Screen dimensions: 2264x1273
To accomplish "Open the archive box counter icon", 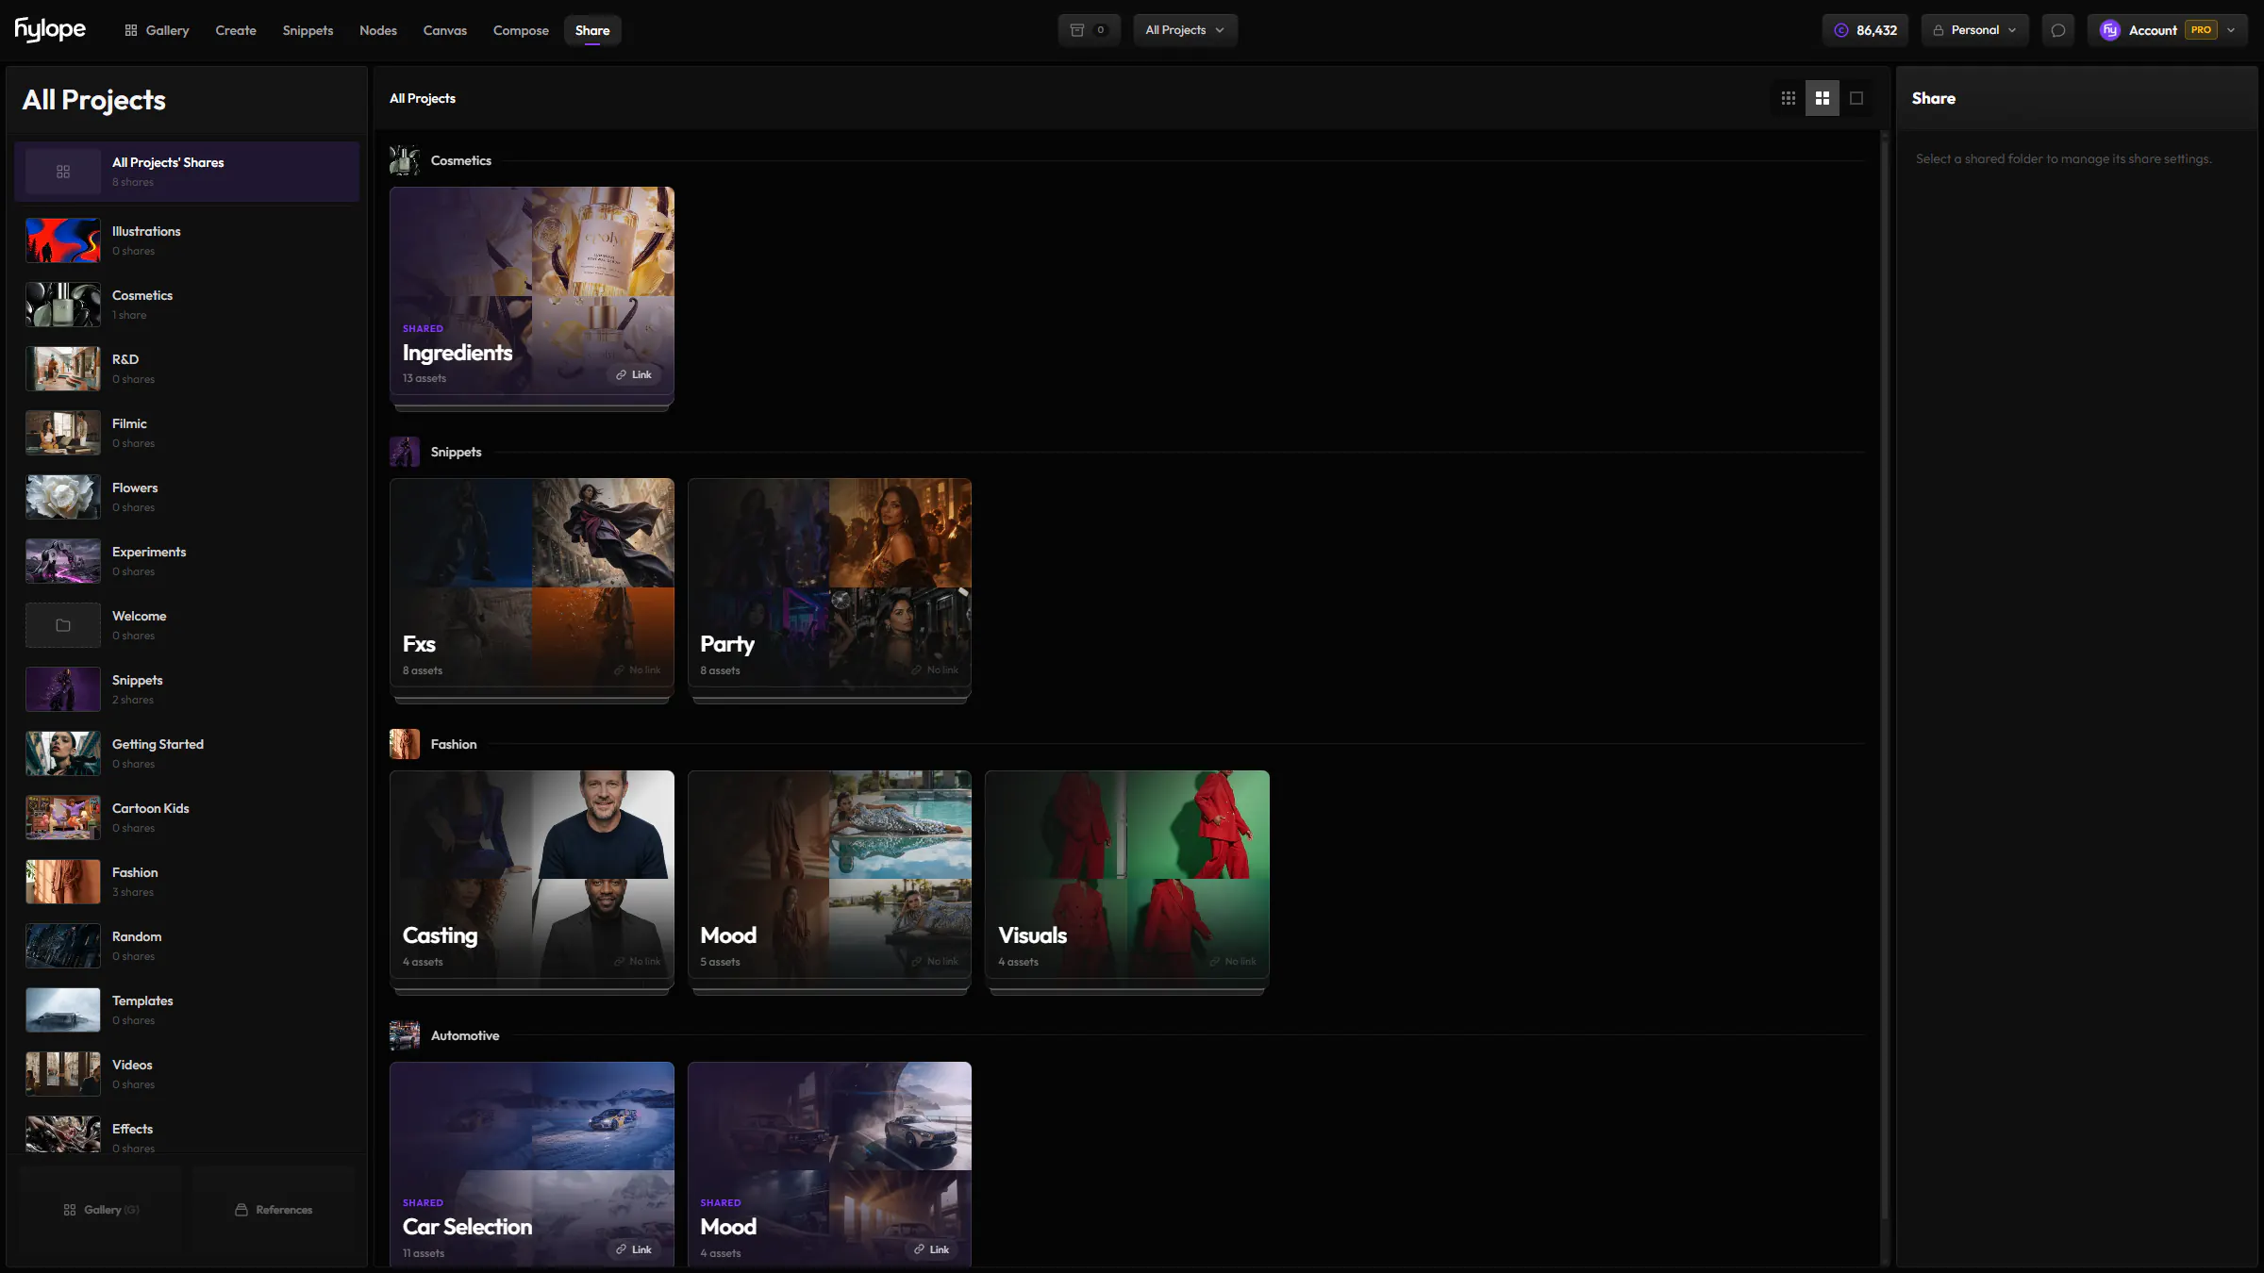I will (1089, 30).
